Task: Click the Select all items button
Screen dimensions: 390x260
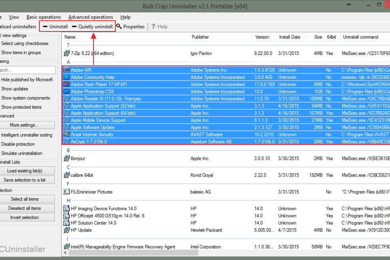Action: pos(27,199)
